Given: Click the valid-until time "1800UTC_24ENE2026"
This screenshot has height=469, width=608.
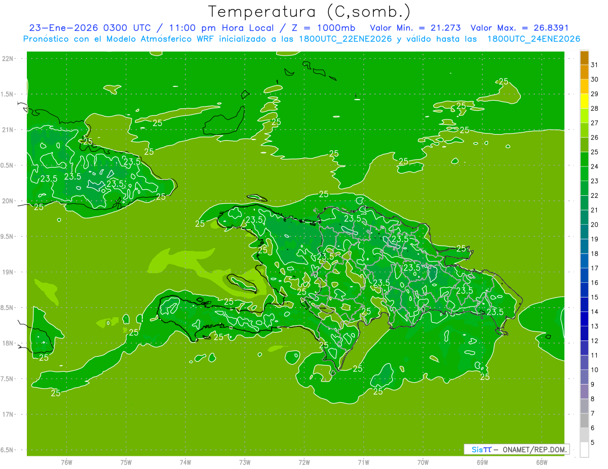Looking at the screenshot, I should 534,39.
